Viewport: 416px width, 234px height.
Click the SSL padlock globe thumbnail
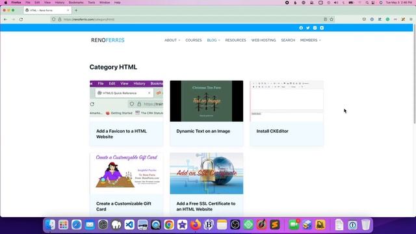point(207,174)
